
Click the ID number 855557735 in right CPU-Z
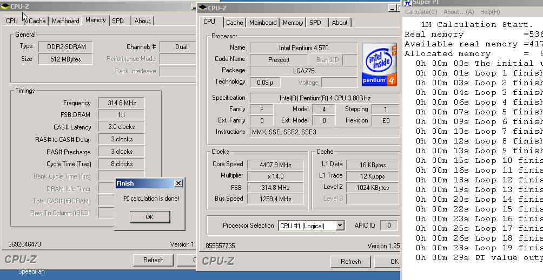(220, 246)
